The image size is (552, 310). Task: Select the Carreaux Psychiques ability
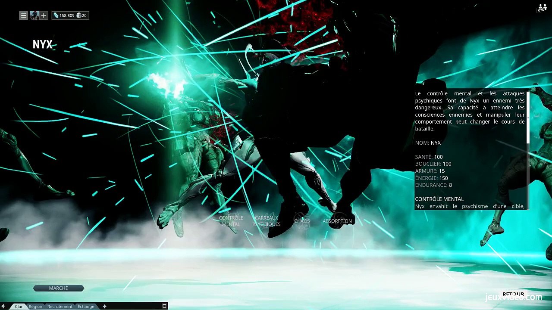pos(267,221)
